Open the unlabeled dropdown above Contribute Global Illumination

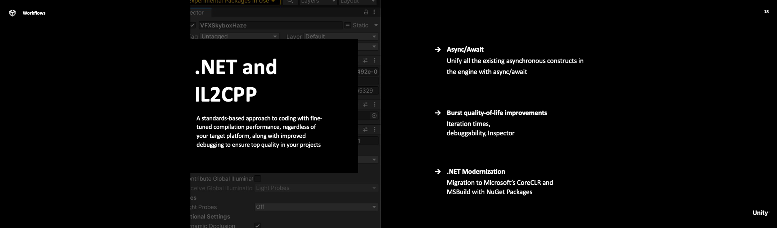tap(368, 159)
